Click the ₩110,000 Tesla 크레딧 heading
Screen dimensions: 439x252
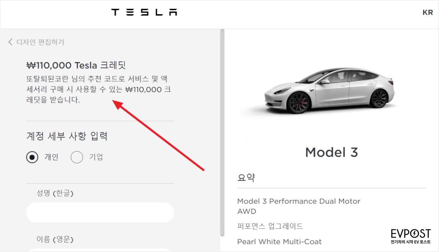[76, 65]
